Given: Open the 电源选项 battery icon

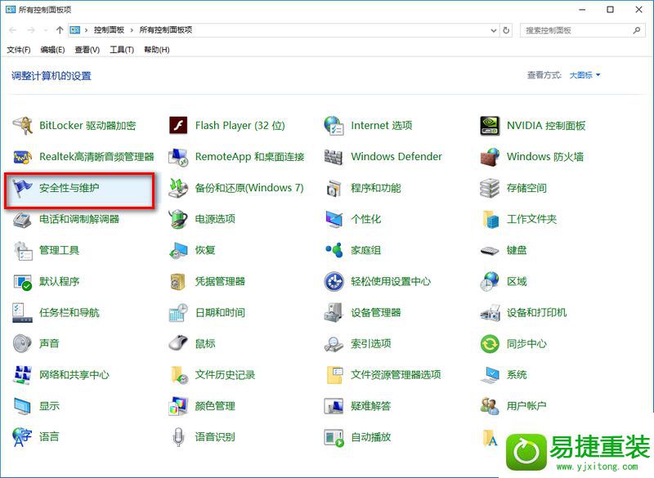Looking at the screenshot, I should point(178,219).
